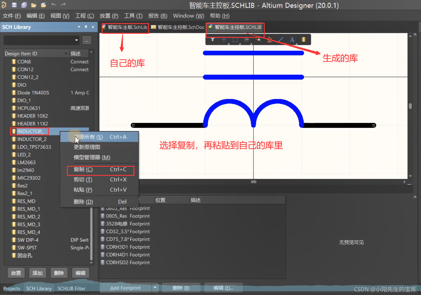Click the vertical scrollbar thumb of editor
421x295 pixels.
tap(410, 106)
